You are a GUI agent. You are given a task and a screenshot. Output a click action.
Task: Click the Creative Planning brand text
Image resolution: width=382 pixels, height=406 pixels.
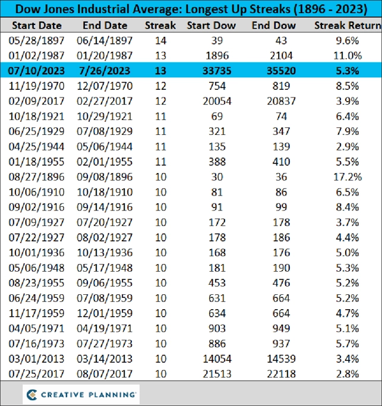point(89,395)
